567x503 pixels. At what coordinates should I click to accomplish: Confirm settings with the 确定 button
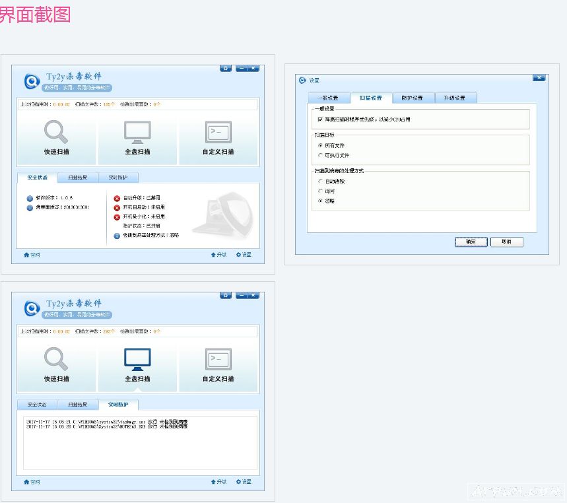(470, 242)
